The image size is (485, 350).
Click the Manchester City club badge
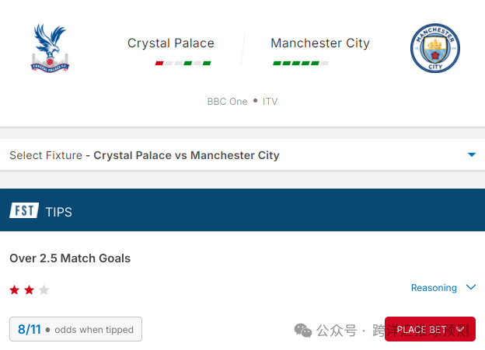point(435,48)
